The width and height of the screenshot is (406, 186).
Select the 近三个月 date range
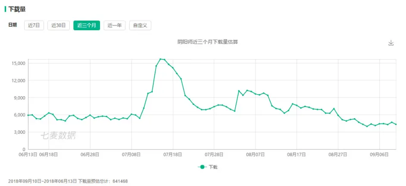click(x=87, y=25)
